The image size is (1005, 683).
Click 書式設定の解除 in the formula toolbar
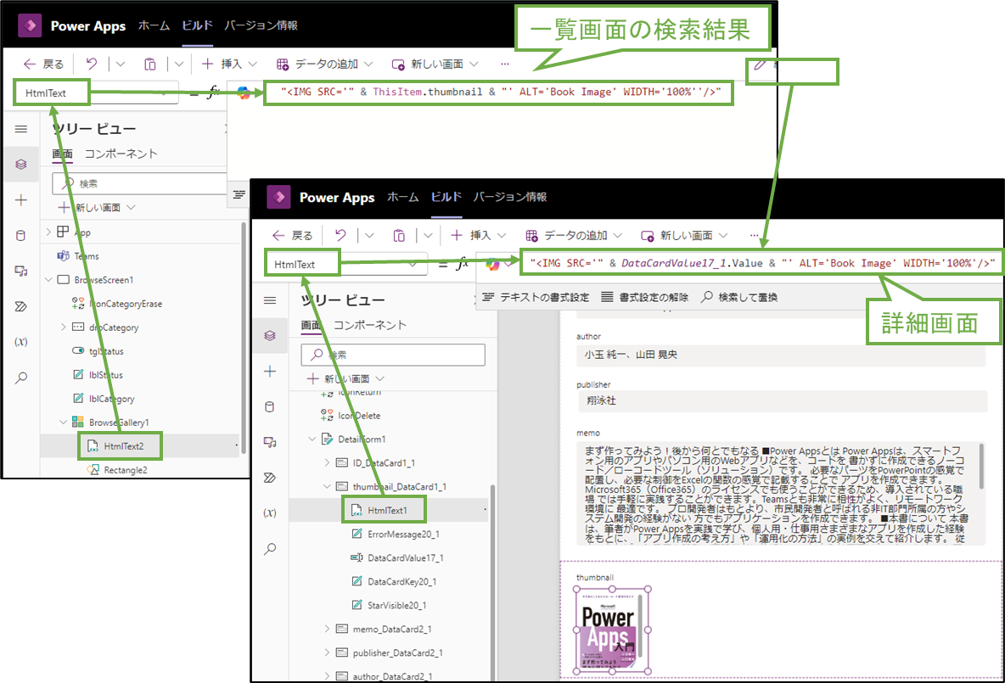pyautogui.click(x=645, y=297)
